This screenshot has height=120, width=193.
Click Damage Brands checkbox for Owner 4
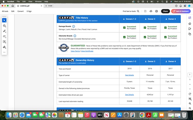click(x=165, y=28)
